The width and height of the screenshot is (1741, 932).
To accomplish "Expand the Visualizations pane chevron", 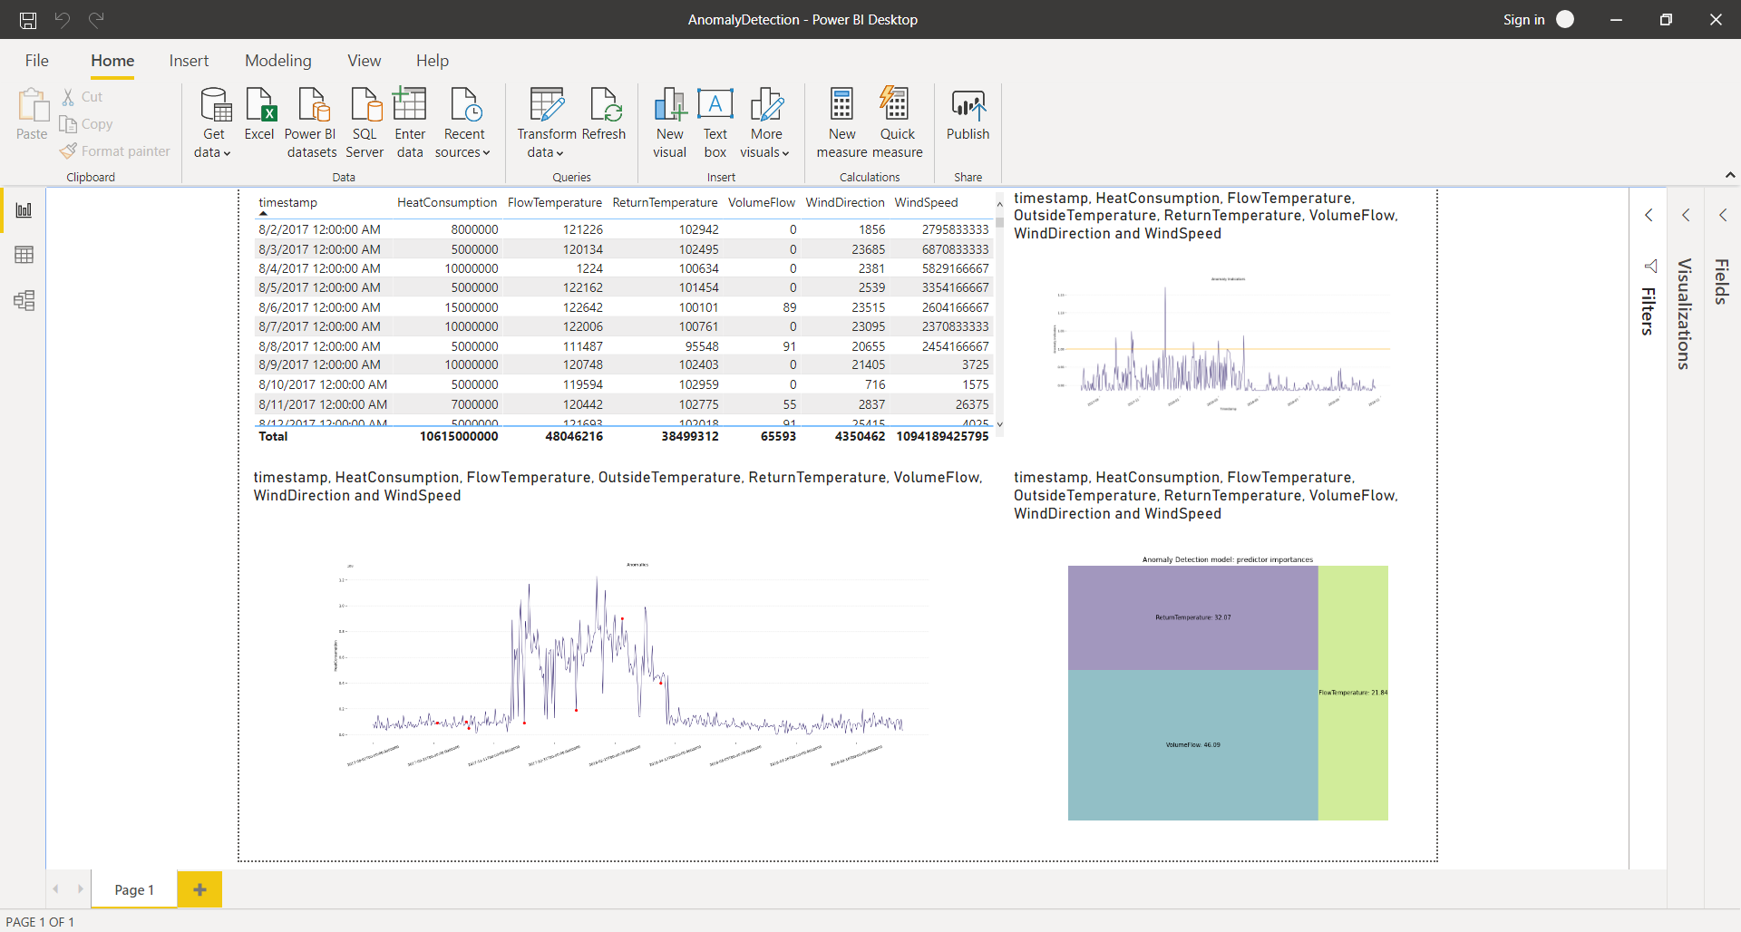I will point(1686,215).
